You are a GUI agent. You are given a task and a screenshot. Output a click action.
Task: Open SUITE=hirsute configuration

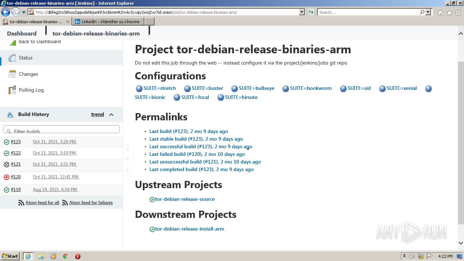pos(241,97)
